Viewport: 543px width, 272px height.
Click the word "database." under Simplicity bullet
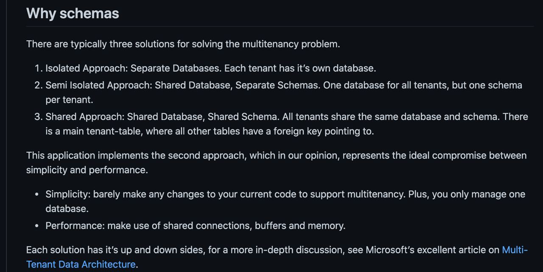(x=67, y=209)
